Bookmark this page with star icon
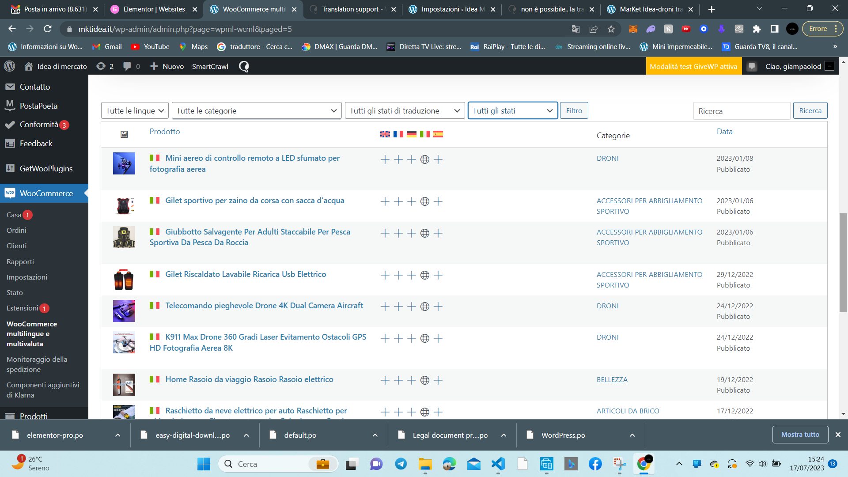This screenshot has width=848, height=477. (x=611, y=29)
